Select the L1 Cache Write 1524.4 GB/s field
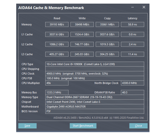 pos(82,34)
